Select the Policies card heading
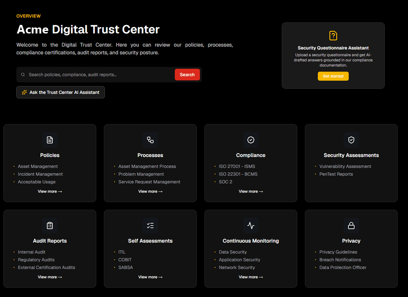Image resolution: width=408 pixels, height=297 pixels. (x=50, y=155)
